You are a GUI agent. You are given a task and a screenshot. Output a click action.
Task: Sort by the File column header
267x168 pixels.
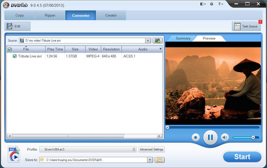26,49
